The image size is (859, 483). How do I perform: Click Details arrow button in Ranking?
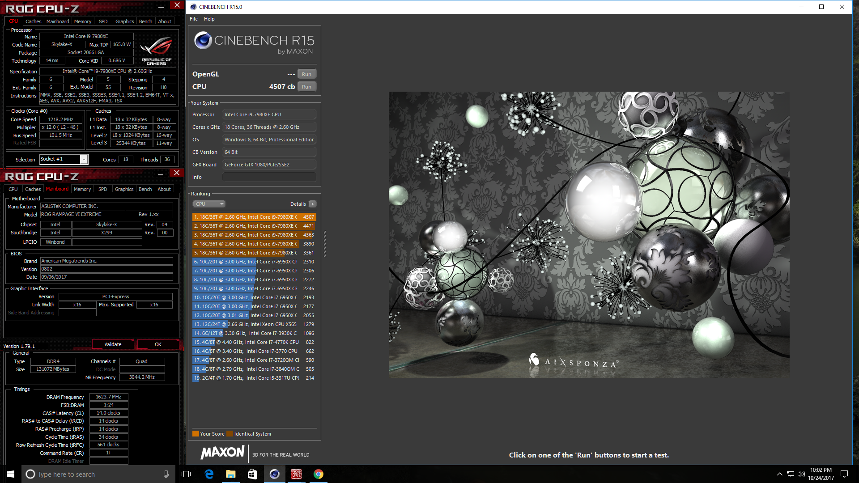[x=313, y=204]
